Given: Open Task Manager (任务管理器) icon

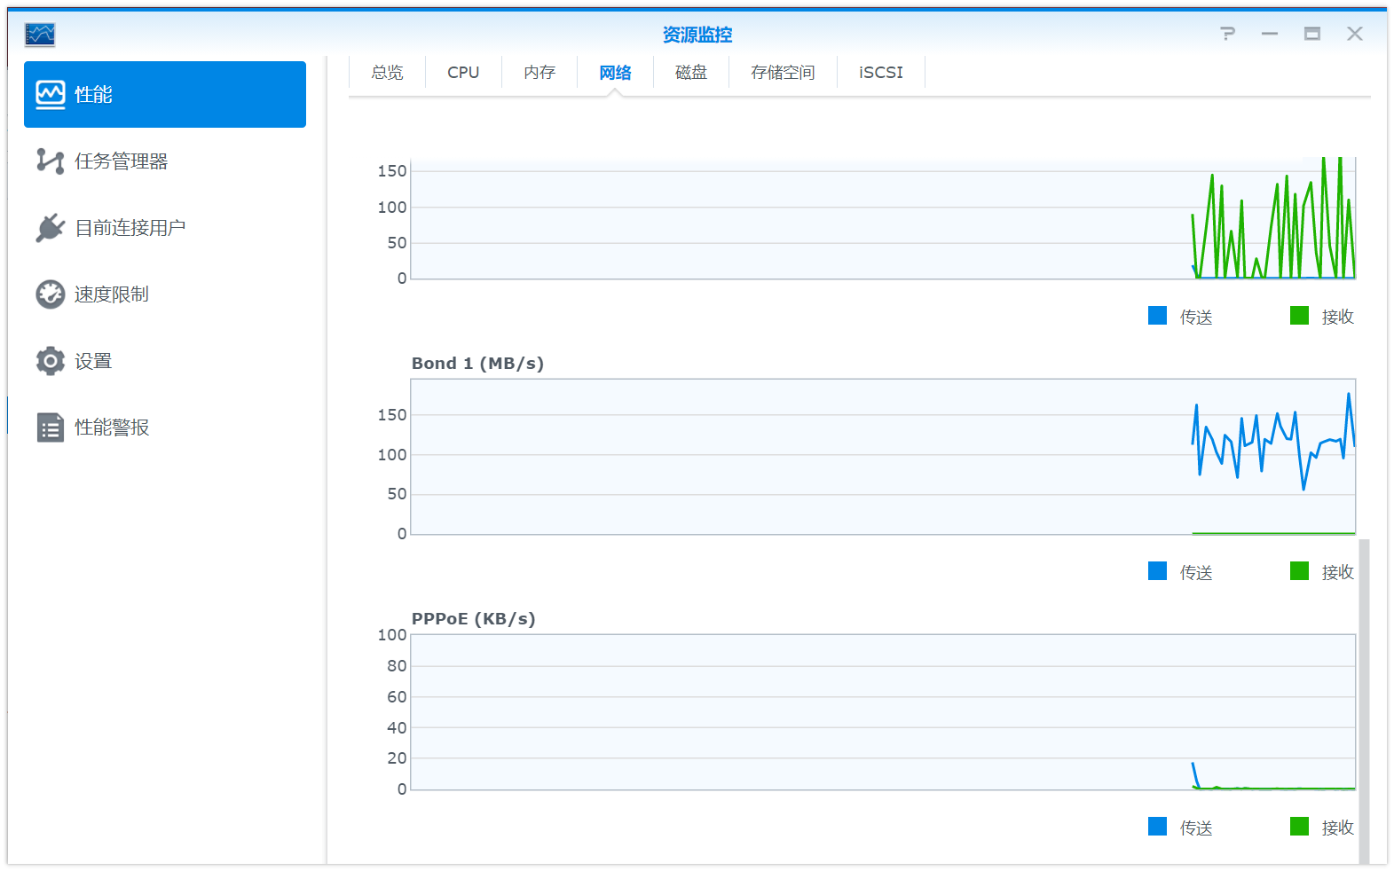Looking at the screenshot, I should point(51,161).
